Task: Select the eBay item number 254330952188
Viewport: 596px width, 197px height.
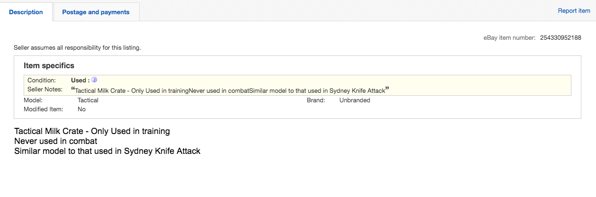Action: click(560, 37)
